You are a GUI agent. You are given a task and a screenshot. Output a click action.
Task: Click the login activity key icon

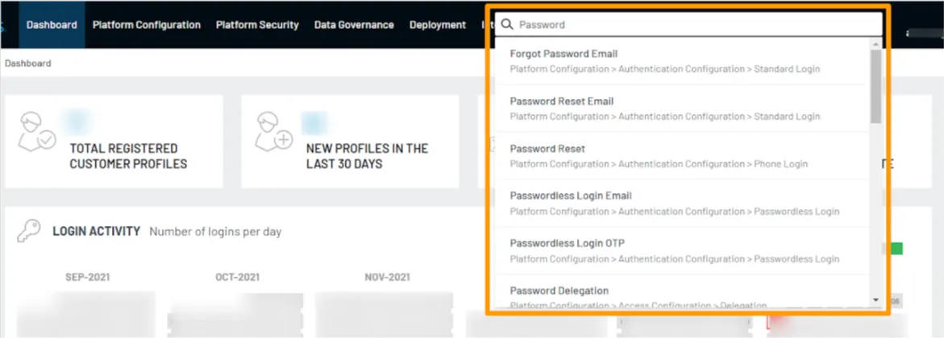point(29,231)
